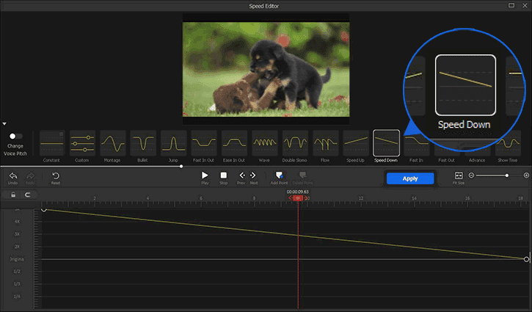Add a point to the curve
The image size is (532, 312).
[x=279, y=176]
